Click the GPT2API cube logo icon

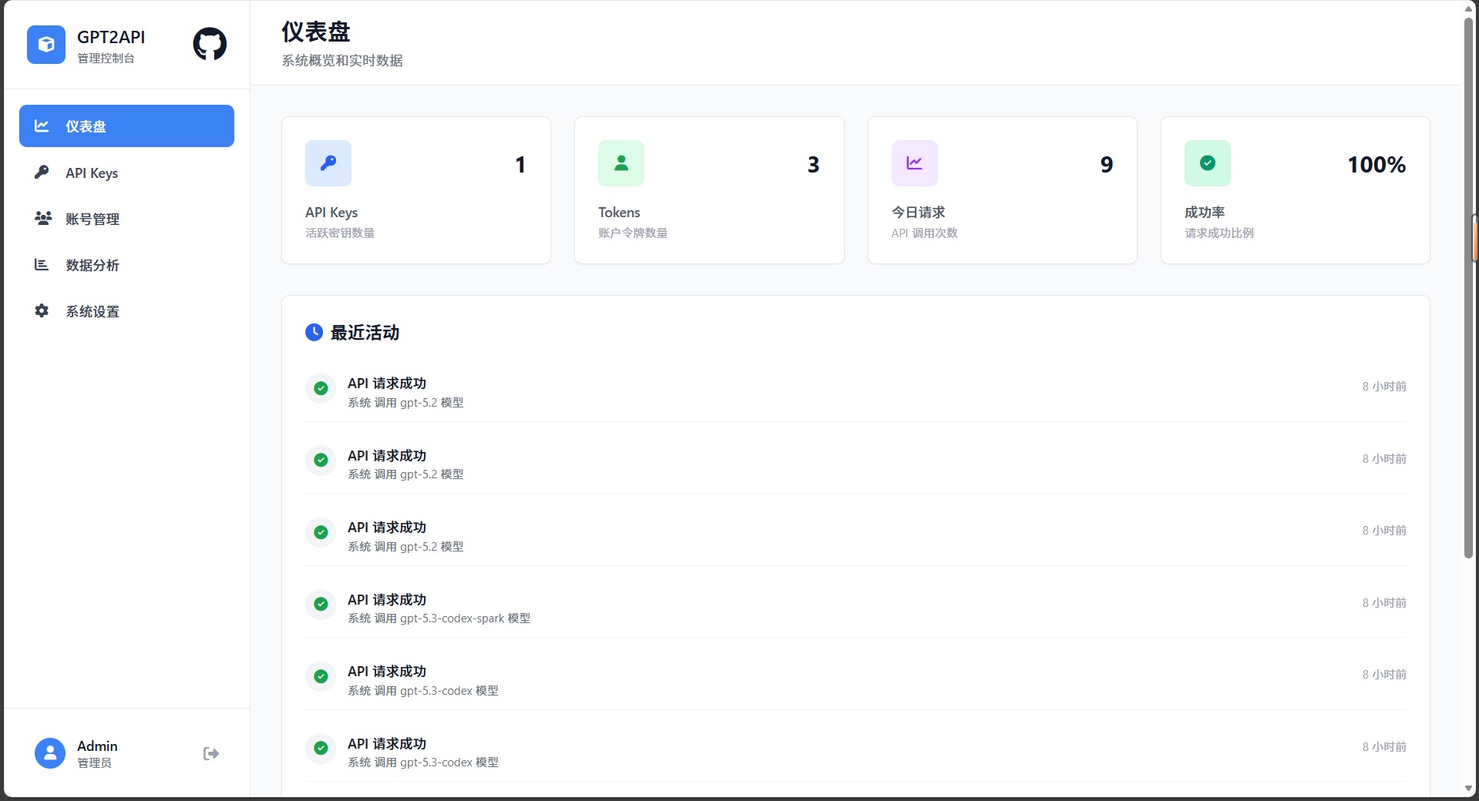45,45
